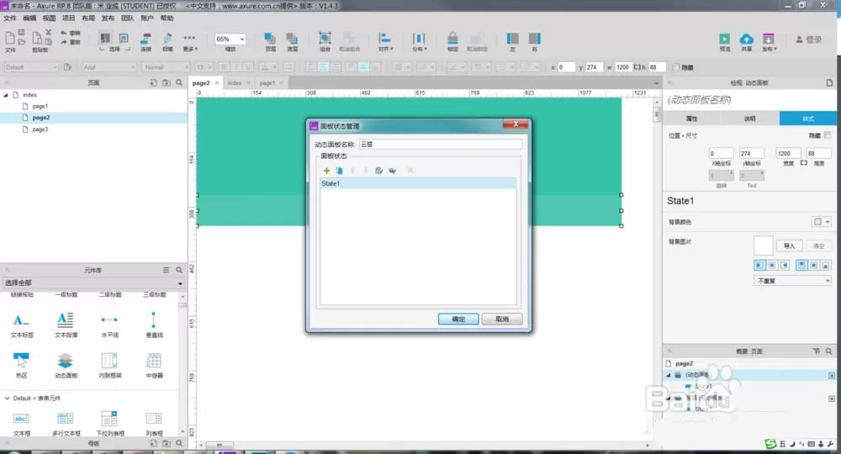The height and width of the screenshot is (454, 841).
Task: Open the 更多 tools dropdown
Action: click(190, 41)
